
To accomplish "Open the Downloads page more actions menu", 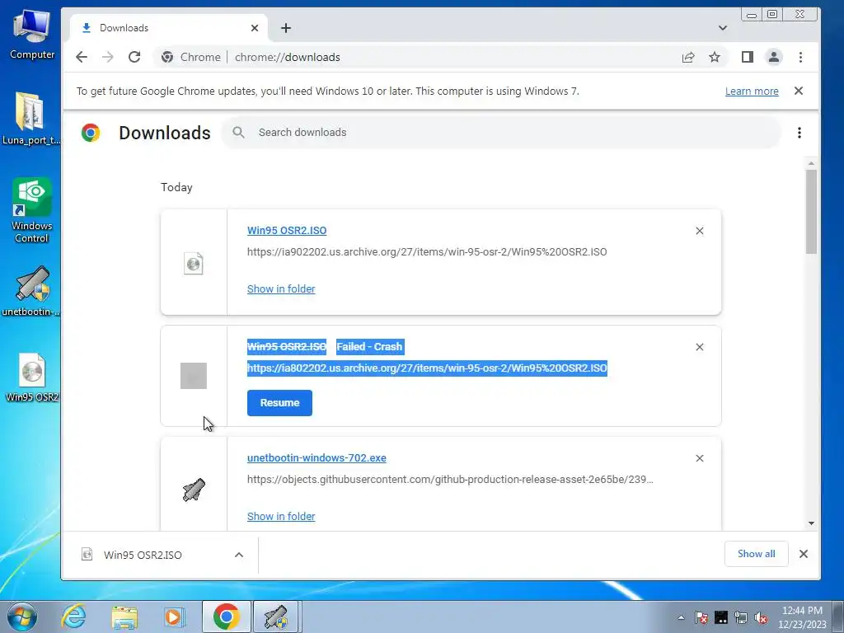I will pyautogui.click(x=799, y=133).
